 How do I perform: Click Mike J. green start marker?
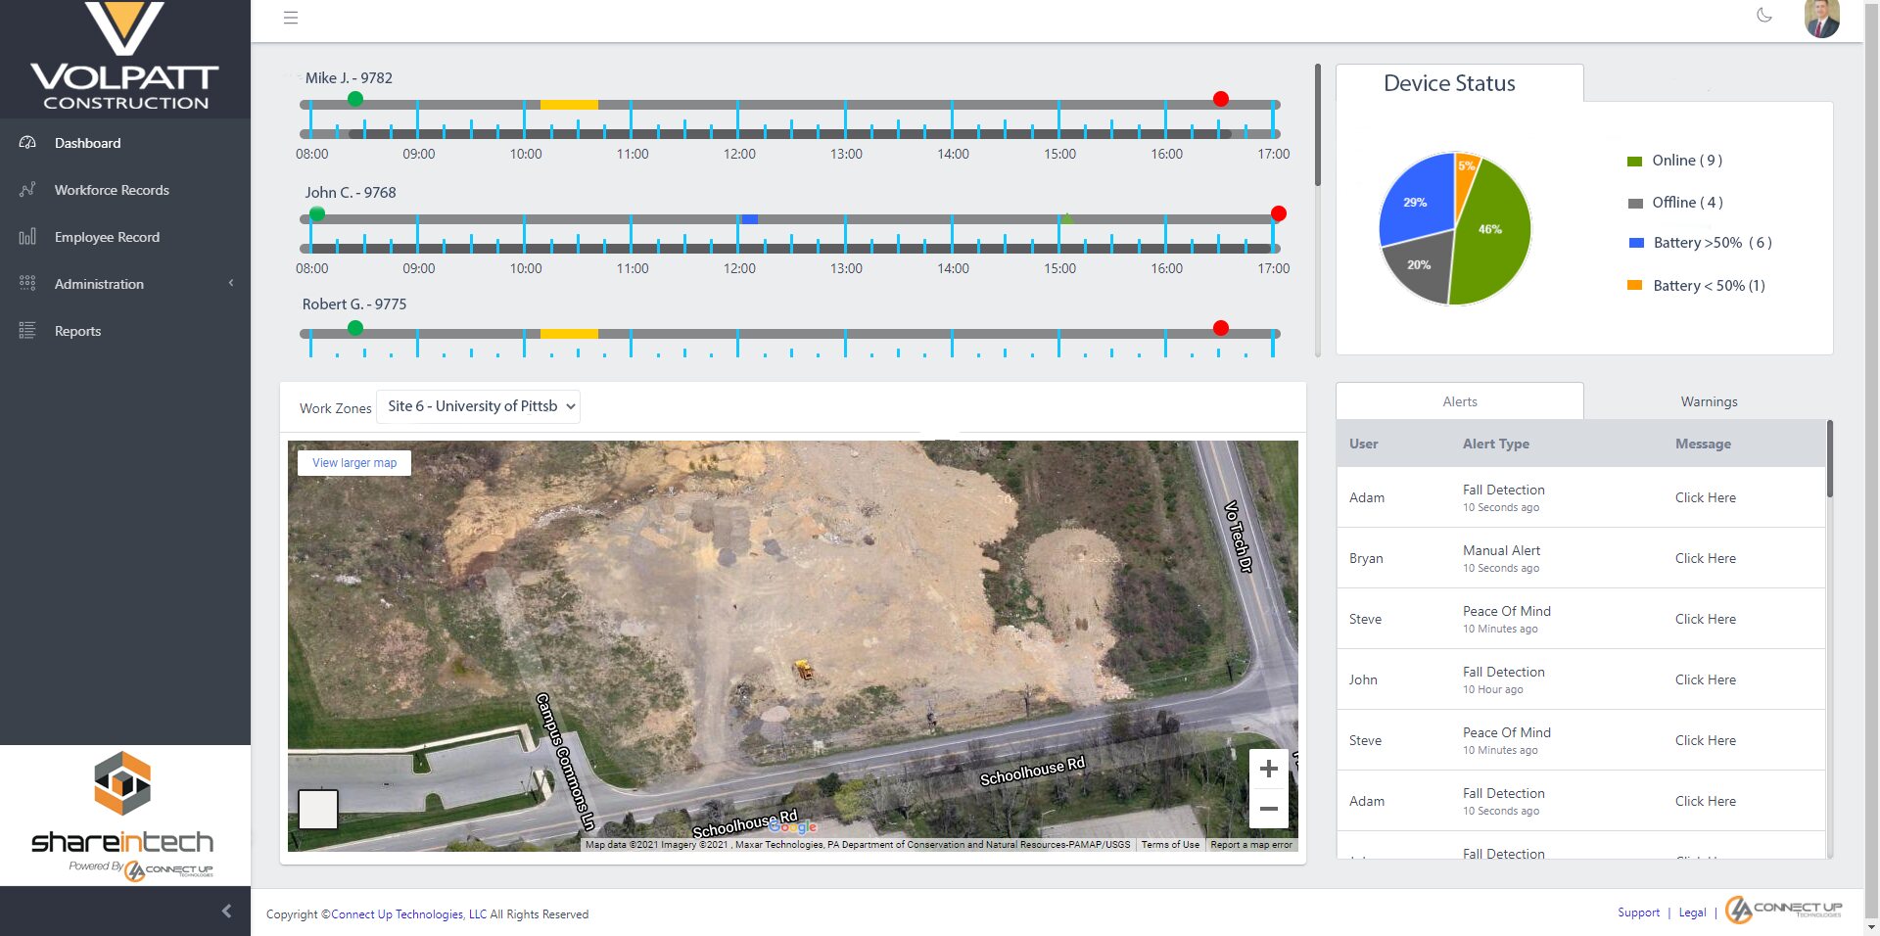pos(355,99)
